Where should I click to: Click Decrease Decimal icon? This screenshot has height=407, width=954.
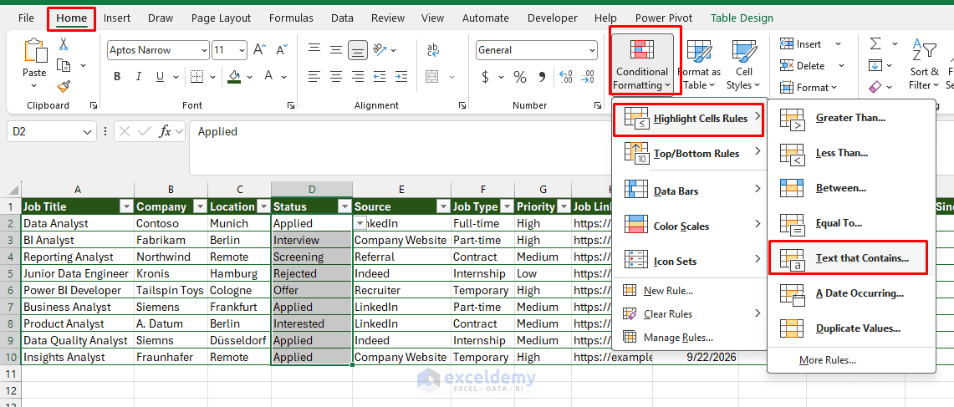tap(588, 77)
